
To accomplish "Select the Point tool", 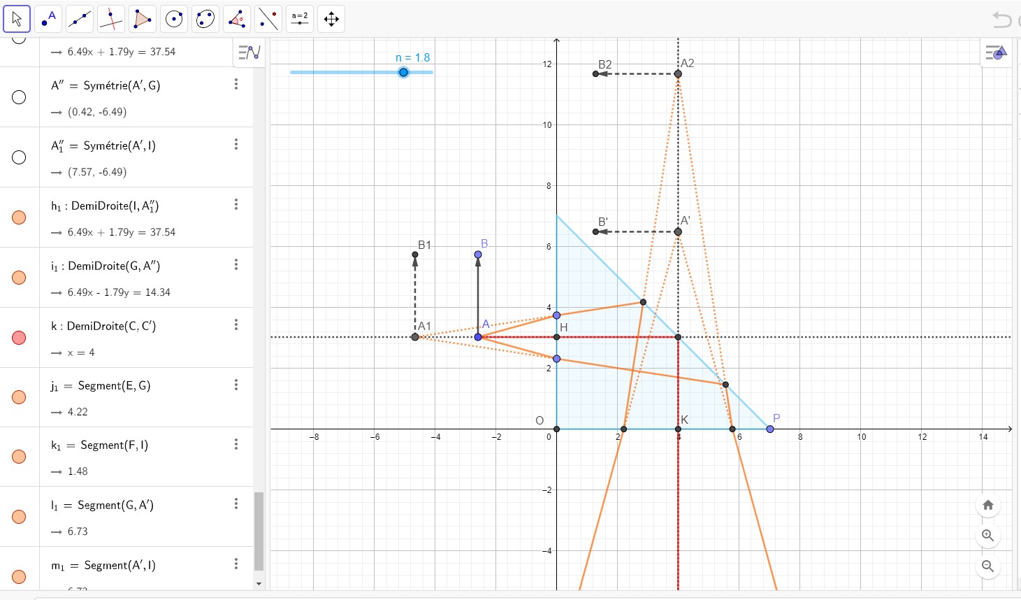I will [x=48, y=19].
